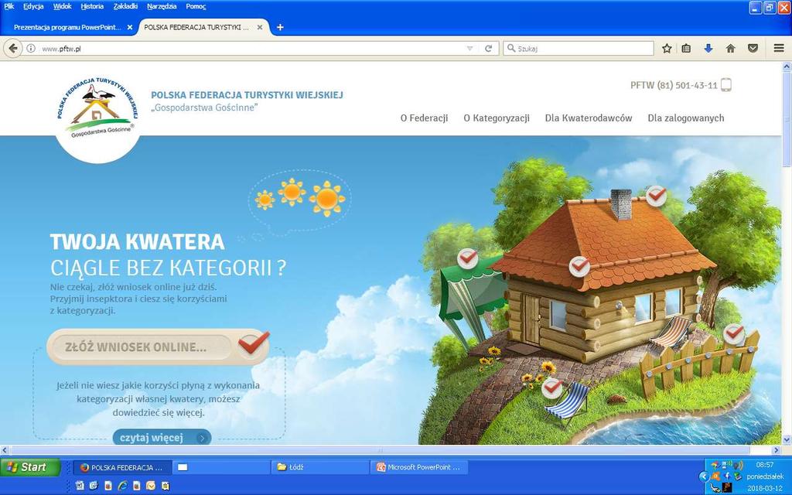
Task: Click the PFTW stork house logo
Action: (x=97, y=110)
